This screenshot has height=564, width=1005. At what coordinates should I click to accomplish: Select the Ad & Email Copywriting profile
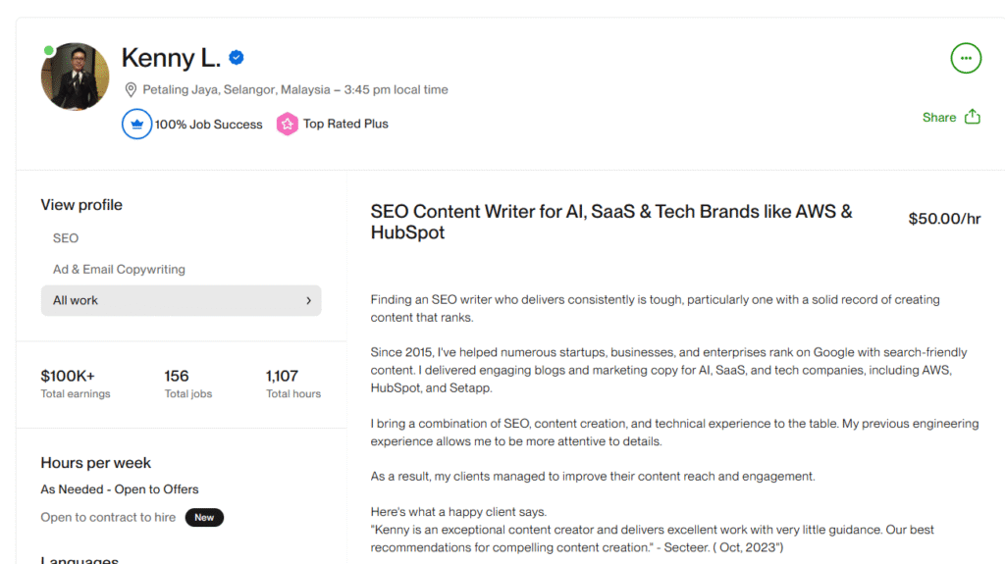tap(119, 270)
